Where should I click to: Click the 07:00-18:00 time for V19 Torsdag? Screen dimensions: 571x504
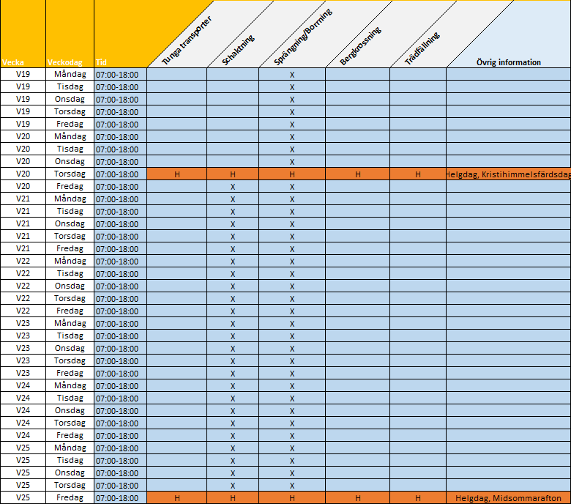pos(120,112)
